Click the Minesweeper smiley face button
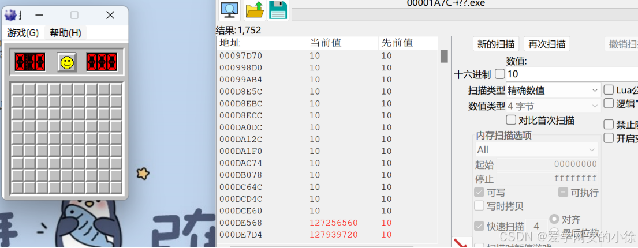This screenshot has height=248, width=638. click(66, 62)
